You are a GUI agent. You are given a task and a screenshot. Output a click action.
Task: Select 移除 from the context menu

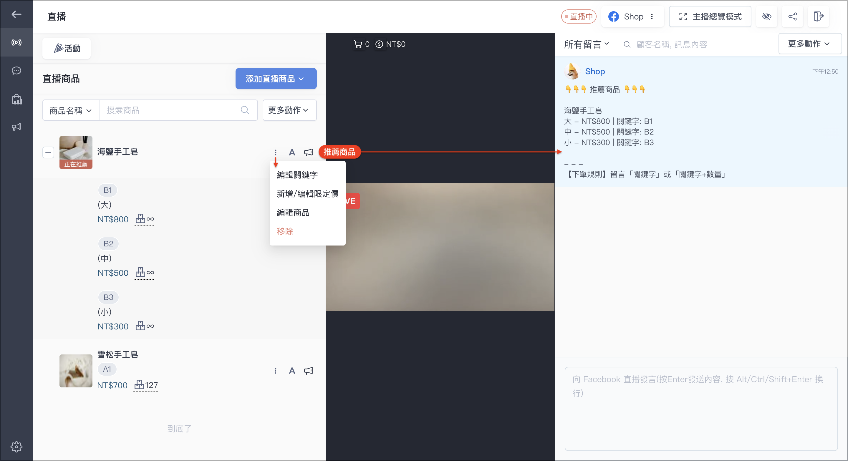[285, 231]
